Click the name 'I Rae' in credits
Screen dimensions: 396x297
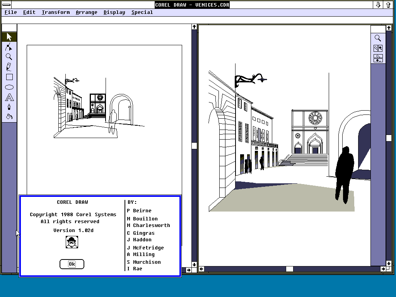pyautogui.click(x=135, y=269)
